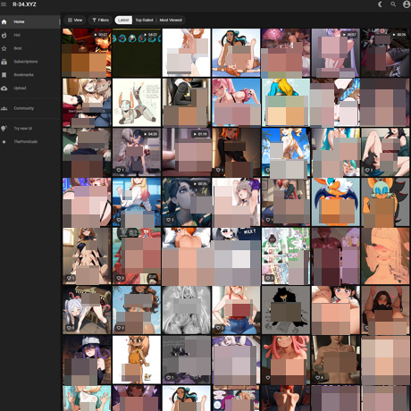Open the Best section star icon
The height and width of the screenshot is (411, 411).
coord(4,48)
